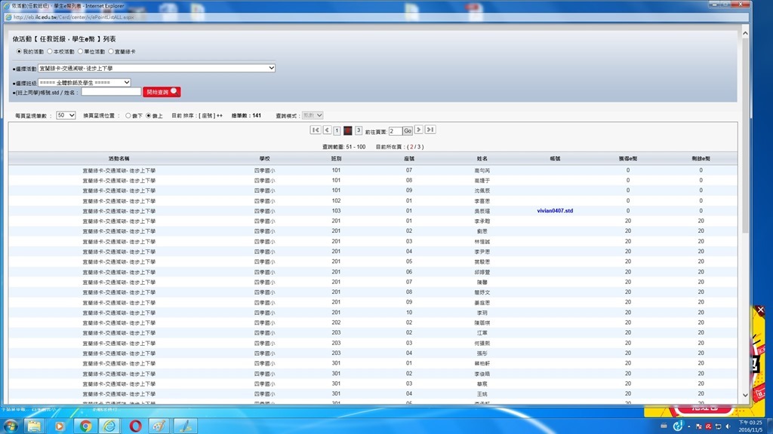The image size is (773, 434).
Task: Close the advertisement popup with X
Action: point(761,310)
